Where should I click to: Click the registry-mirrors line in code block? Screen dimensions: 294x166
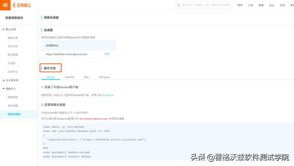96,139
